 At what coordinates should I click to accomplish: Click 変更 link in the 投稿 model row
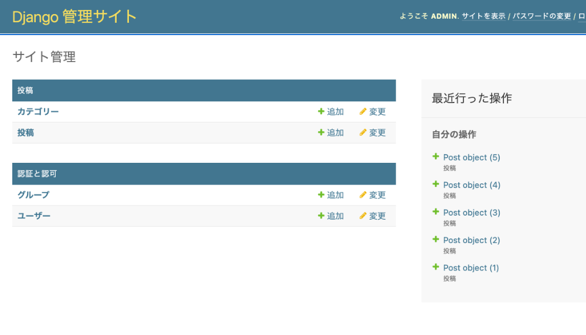tap(377, 132)
